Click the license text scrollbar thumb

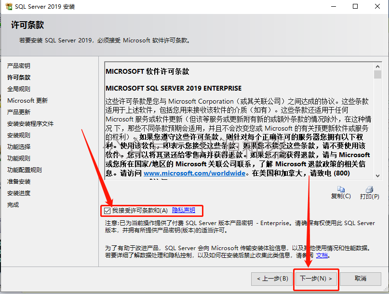(377, 74)
